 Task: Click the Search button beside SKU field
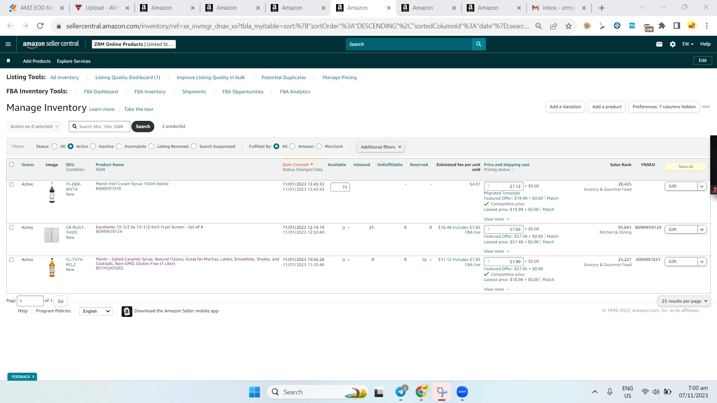143,126
